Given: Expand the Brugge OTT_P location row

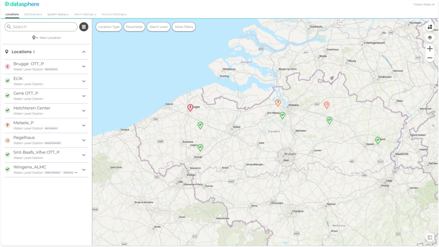Looking at the screenshot, I should click(x=84, y=66).
